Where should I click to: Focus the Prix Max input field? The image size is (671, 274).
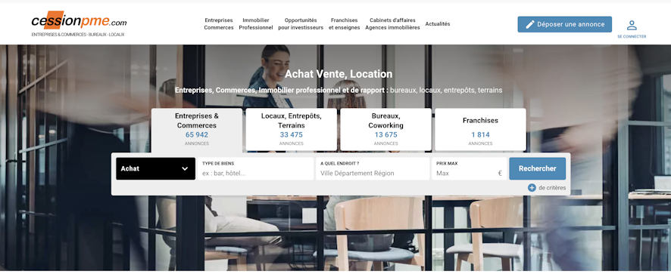coord(470,169)
